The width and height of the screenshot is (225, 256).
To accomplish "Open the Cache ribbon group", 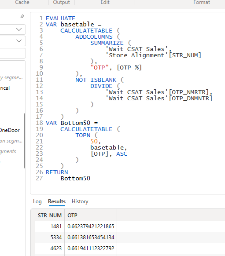I will [22, 3].
